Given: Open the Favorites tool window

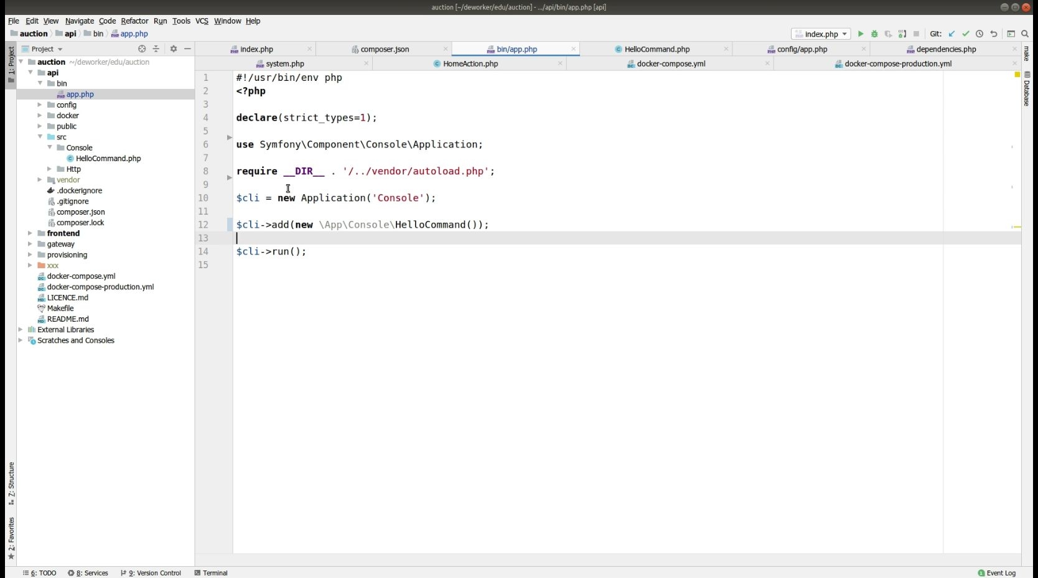Looking at the screenshot, I should (11, 538).
